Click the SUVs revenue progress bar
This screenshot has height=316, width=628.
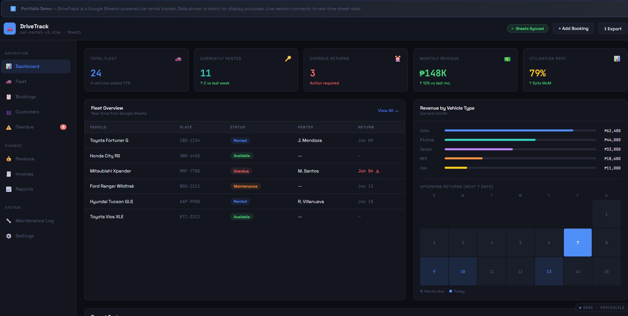520,130
